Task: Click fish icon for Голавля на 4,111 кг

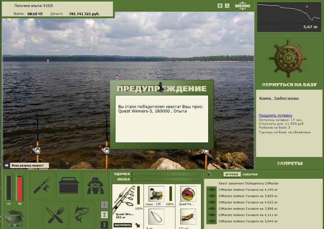Action: pyautogui.click(x=211, y=215)
